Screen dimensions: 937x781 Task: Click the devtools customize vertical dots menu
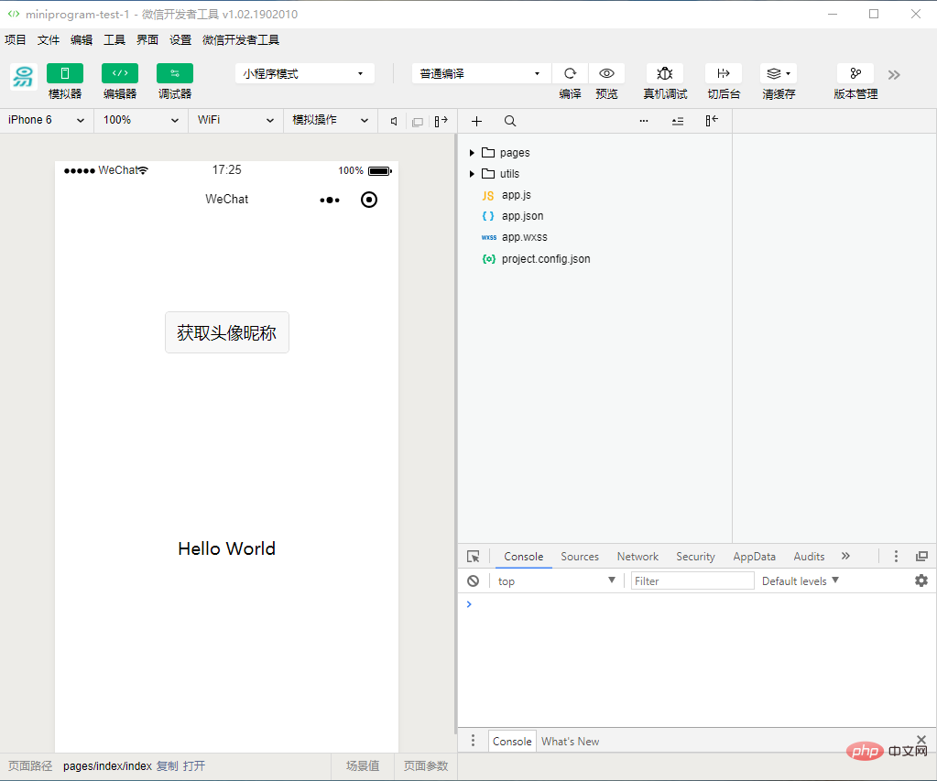tap(895, 557)
